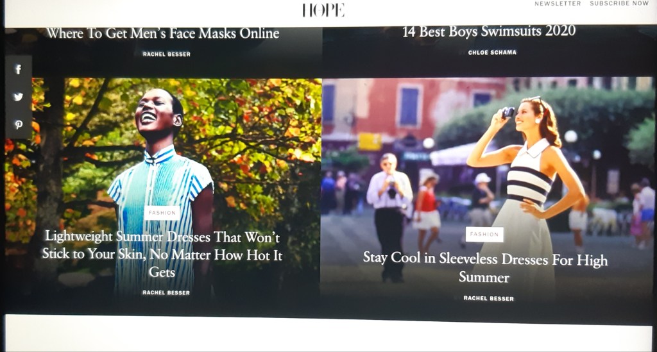Share the page on Facebook
This screenshot has height=352, width=657.
coord(18,69)
